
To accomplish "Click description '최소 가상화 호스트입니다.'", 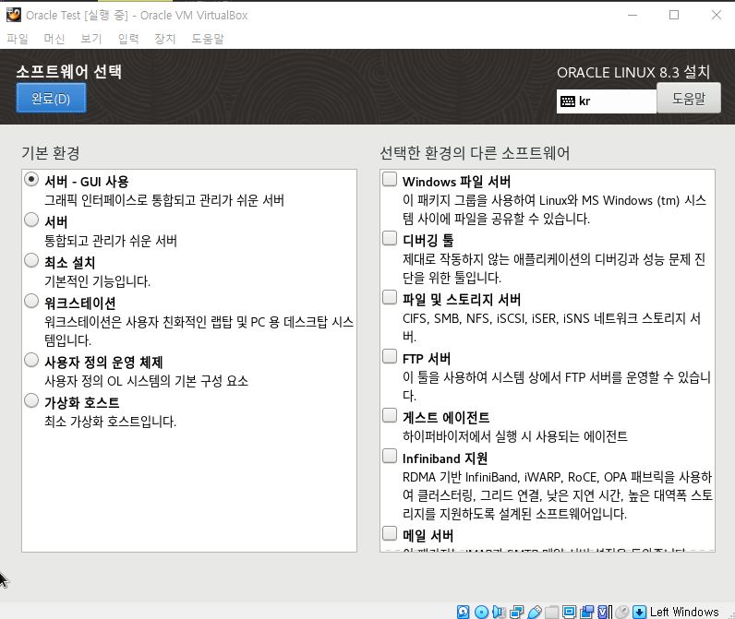I will tap(110, 422).
